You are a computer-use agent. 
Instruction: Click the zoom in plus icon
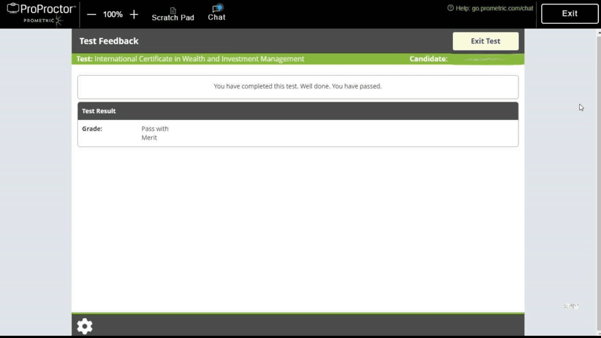click(134, 15)
